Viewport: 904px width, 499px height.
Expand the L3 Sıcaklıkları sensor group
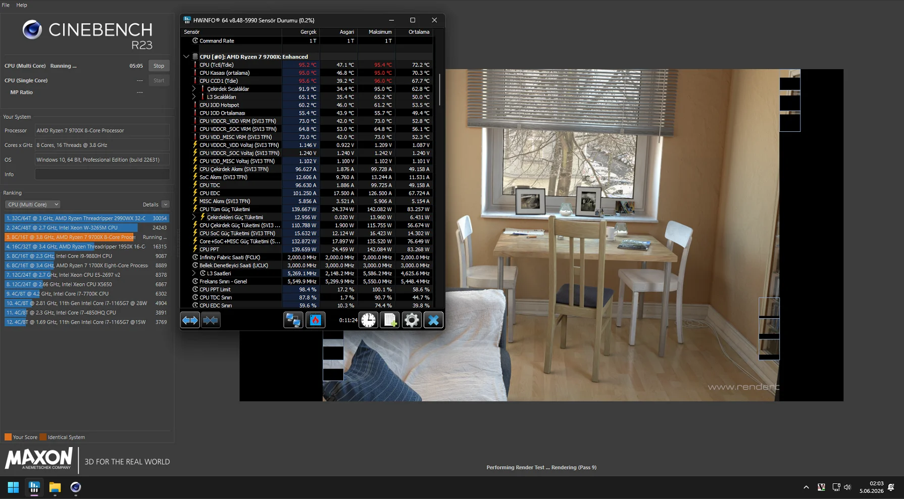point(194,96)
